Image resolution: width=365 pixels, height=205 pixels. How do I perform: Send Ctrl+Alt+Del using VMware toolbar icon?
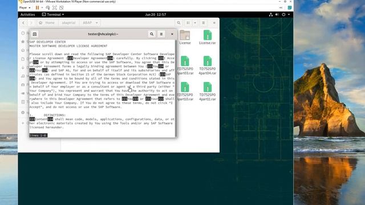(x=48, y=7)
